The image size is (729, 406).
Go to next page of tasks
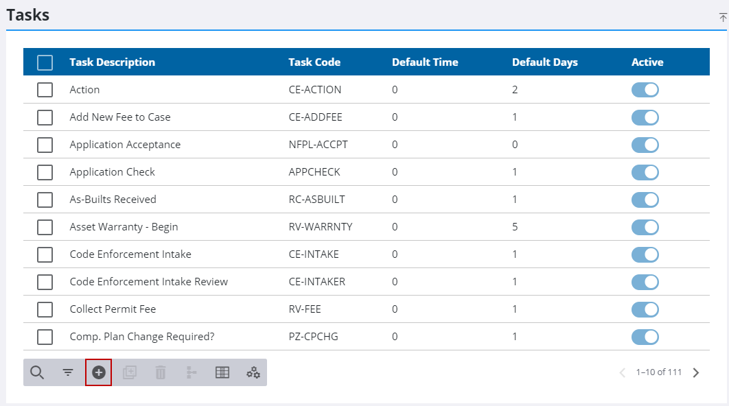[x=696, y=372]
